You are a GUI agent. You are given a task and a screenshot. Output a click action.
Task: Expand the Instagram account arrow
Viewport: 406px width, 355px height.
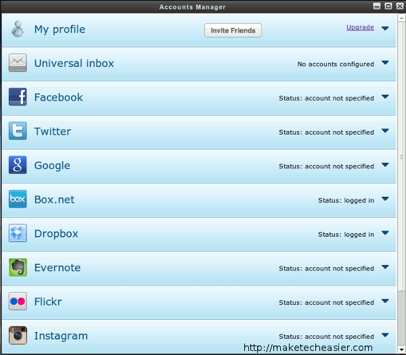coord(385,335)
